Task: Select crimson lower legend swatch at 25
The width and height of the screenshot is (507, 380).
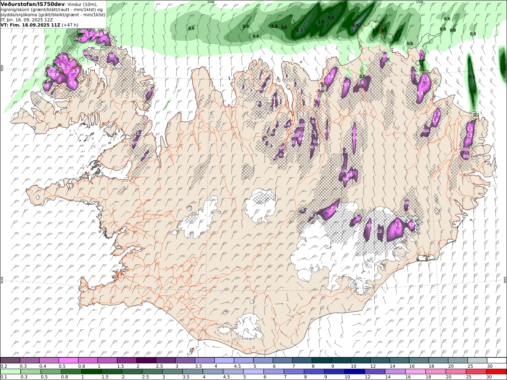Action: [476, 372]
